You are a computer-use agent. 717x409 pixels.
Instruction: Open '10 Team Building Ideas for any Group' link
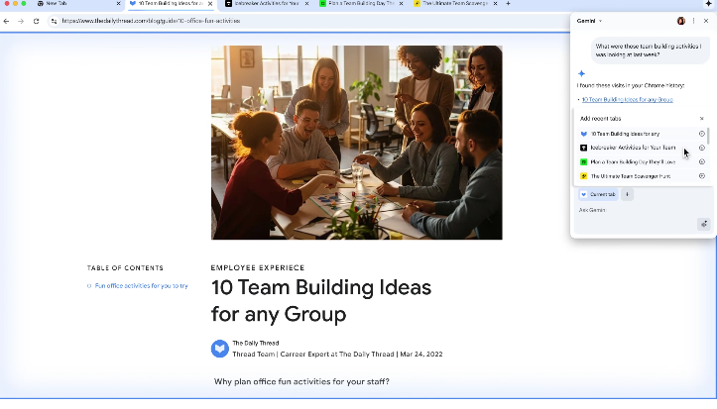click(627, 99)
